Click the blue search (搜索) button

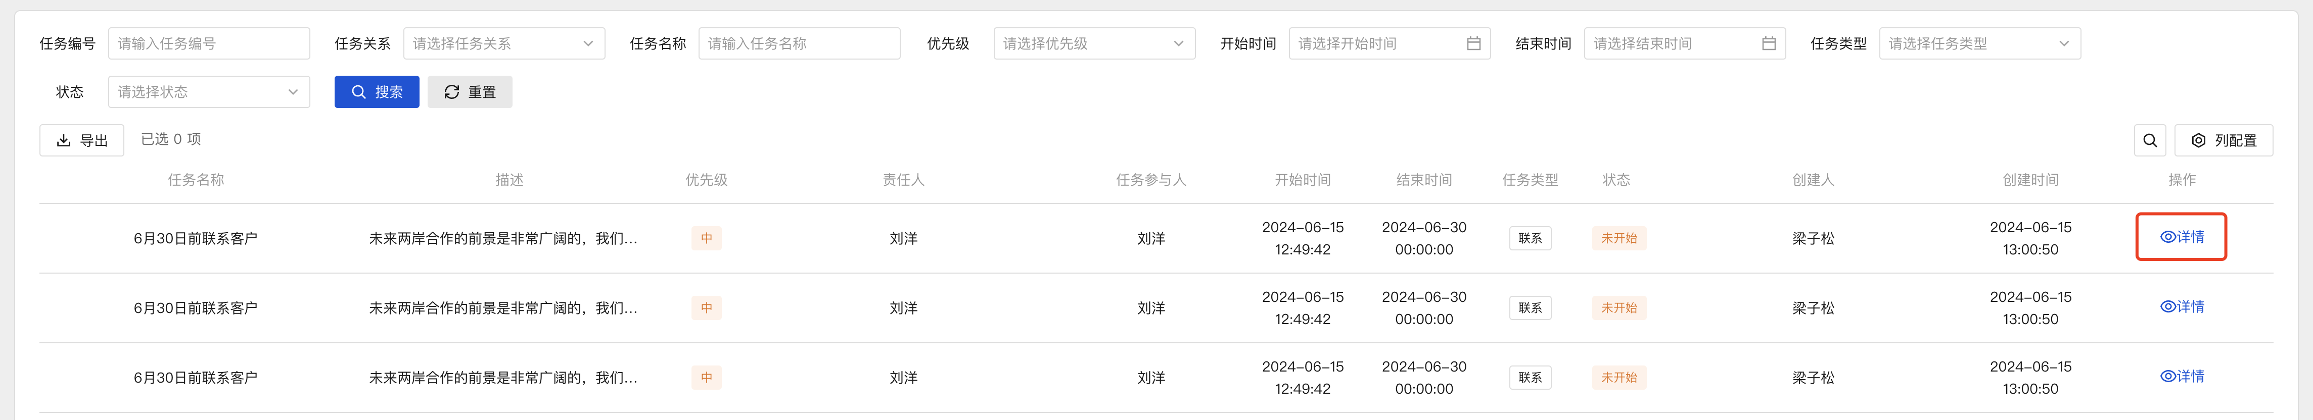click(x=376, y=91)
